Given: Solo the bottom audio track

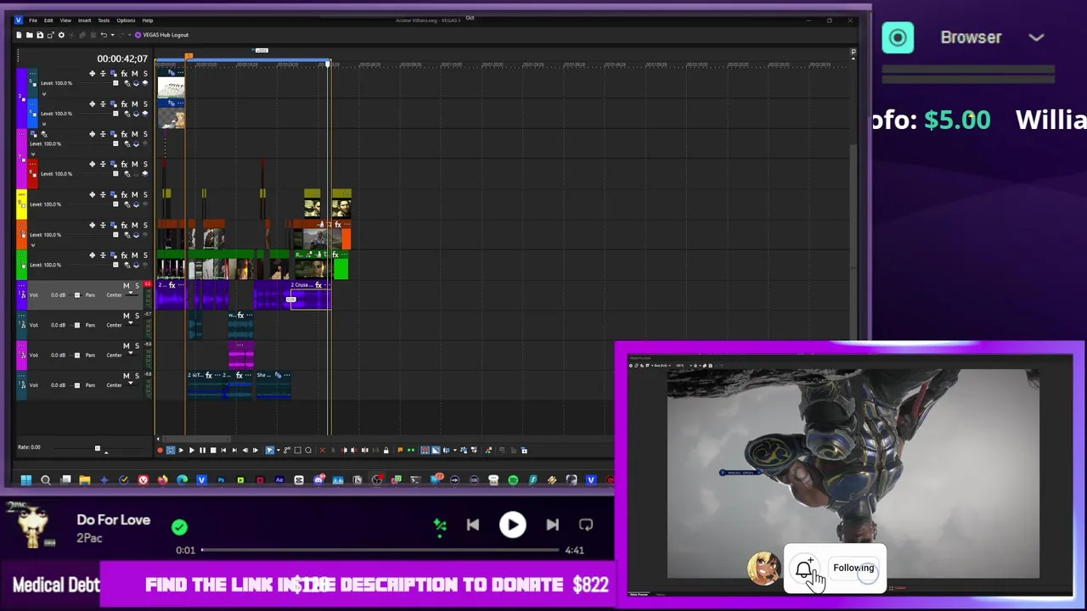Looking at the screenshot, I should (136, 376).
